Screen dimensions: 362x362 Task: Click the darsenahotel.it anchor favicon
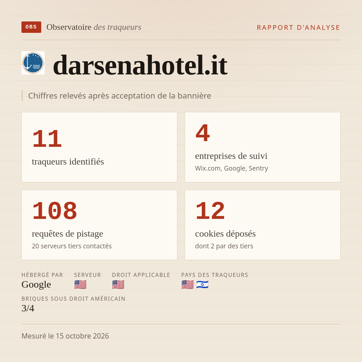click(33, 63)
